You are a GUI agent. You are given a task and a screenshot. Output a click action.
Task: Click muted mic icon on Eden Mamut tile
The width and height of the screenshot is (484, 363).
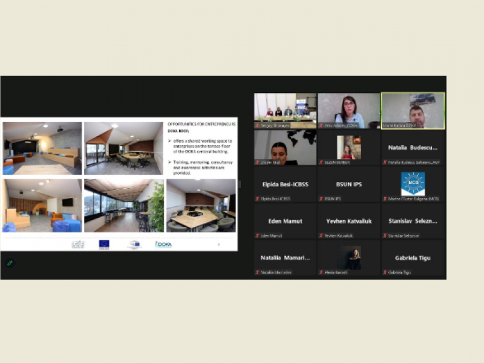click(257, 235)
